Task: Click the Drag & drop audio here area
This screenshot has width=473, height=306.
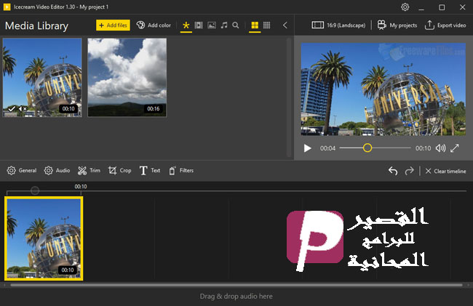Action: 236,297
